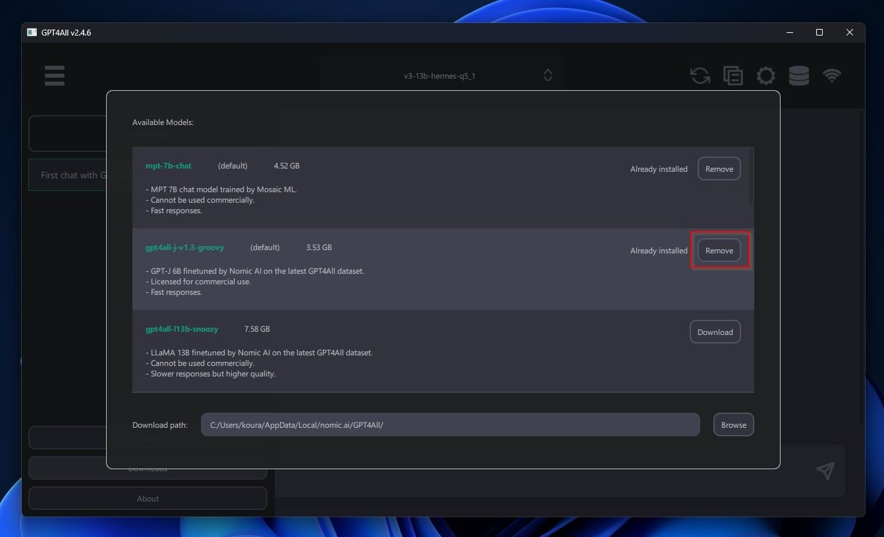Viewport: 884px width, 537px height.
Task: Select the gpt4all-l13b-snoozy model name
Action: [182, 329]
